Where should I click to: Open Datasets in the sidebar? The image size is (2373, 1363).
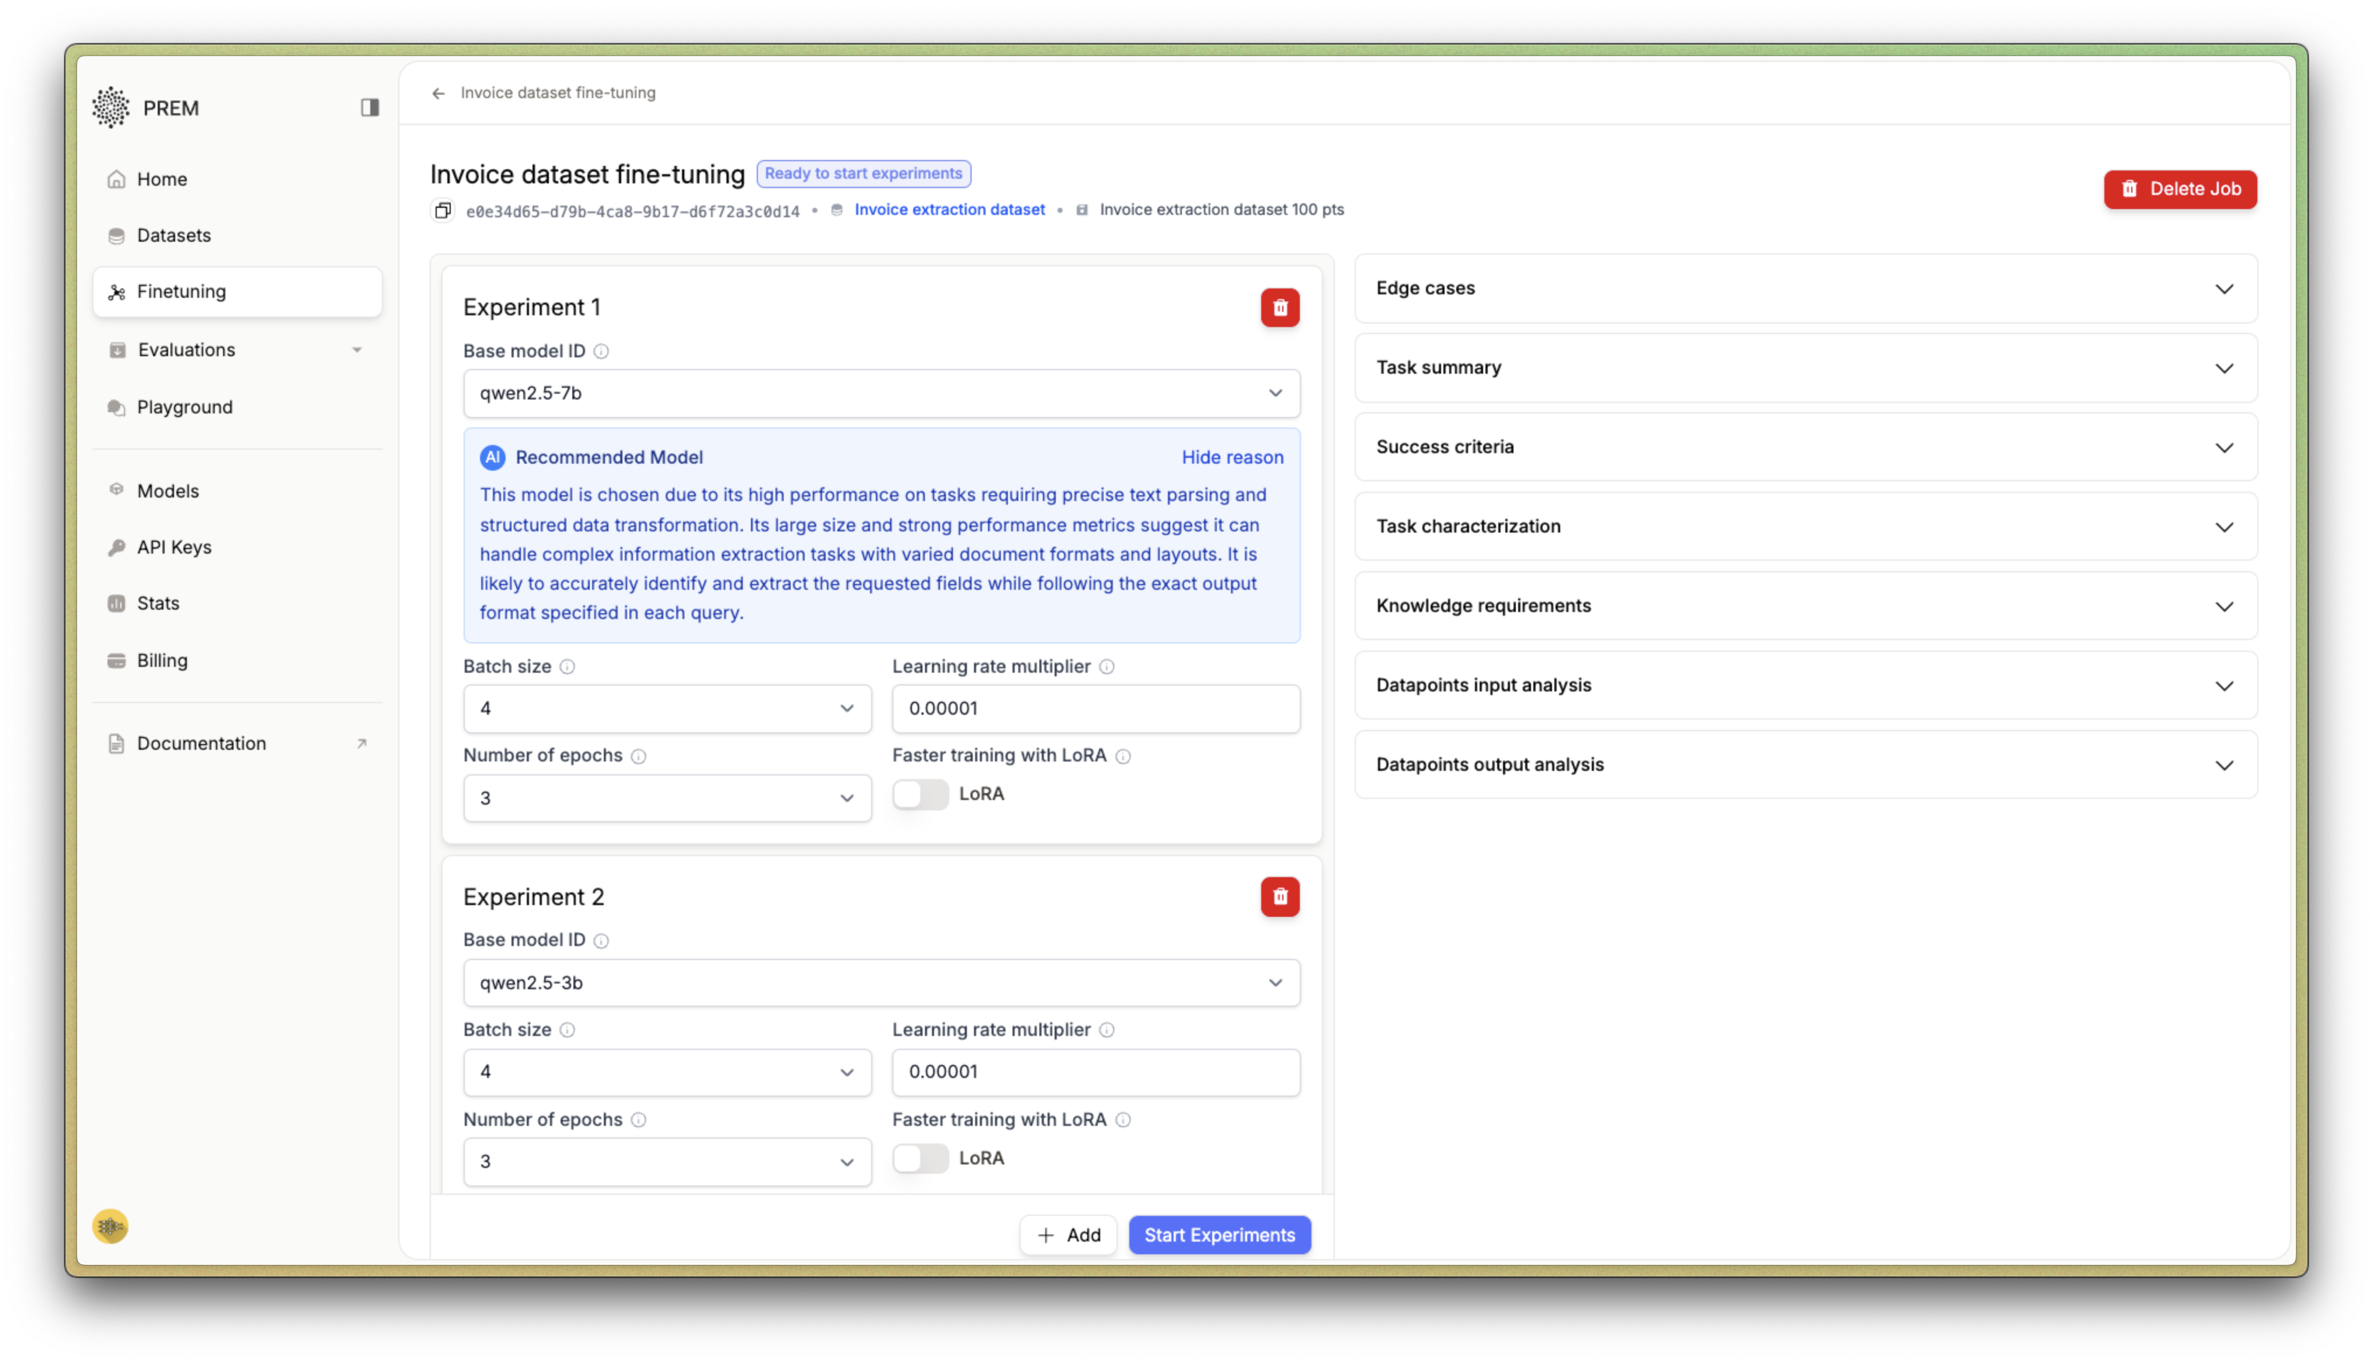174,236
